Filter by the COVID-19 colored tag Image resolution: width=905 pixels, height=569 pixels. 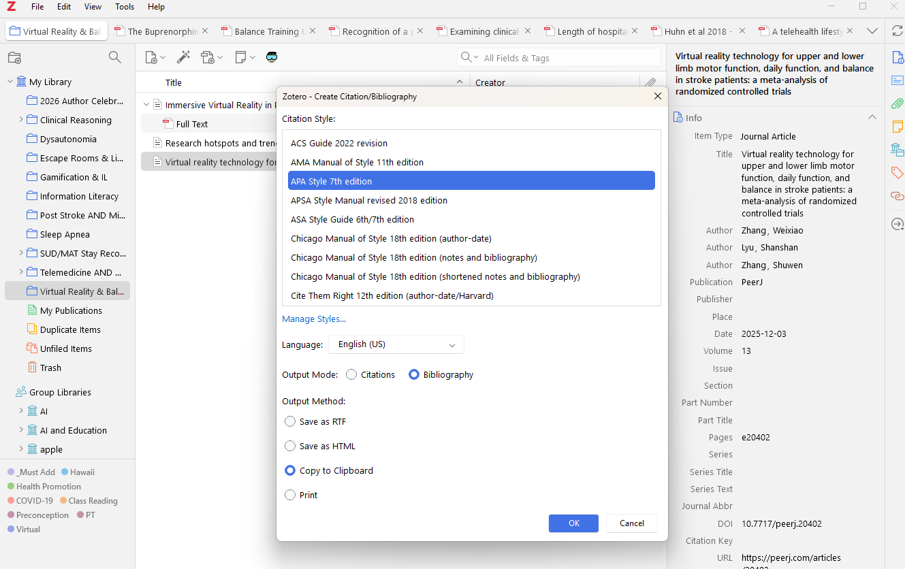coord(30,500)
